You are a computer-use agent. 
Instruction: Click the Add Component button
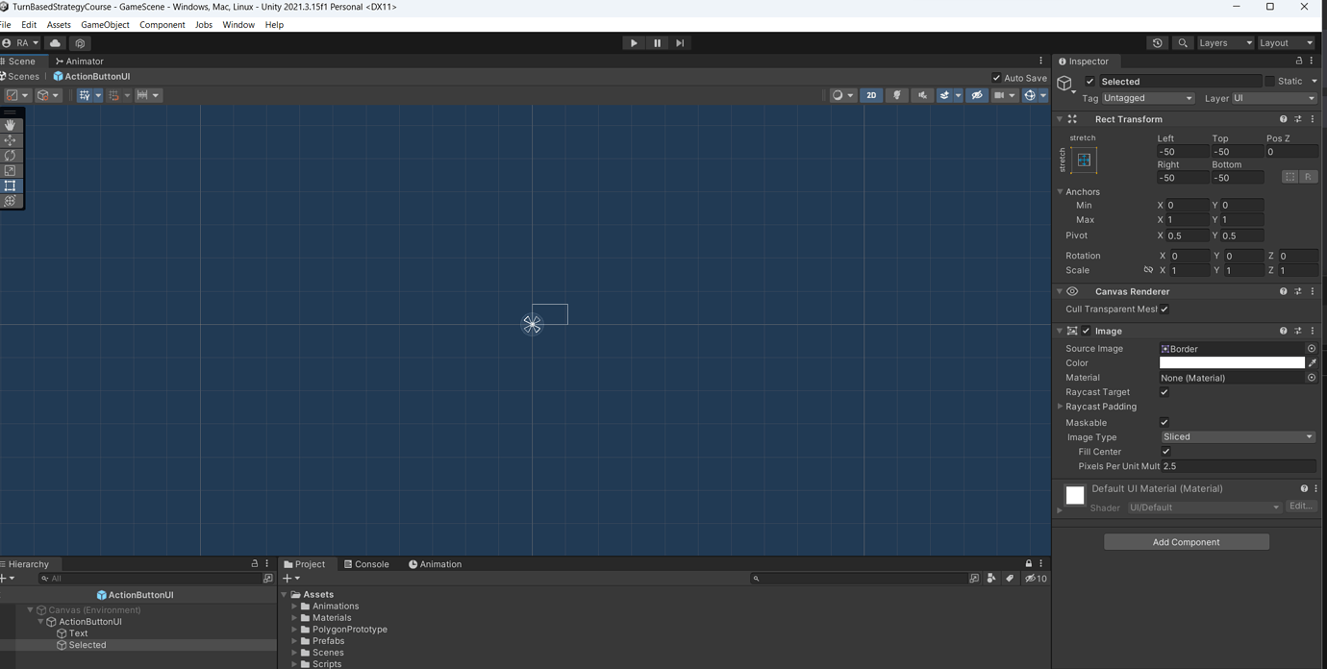1186,541
